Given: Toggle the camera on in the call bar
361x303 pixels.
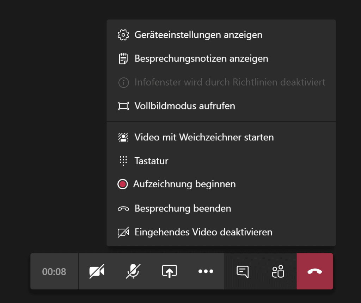Looking at the screenshot, I should coord(97,271).
